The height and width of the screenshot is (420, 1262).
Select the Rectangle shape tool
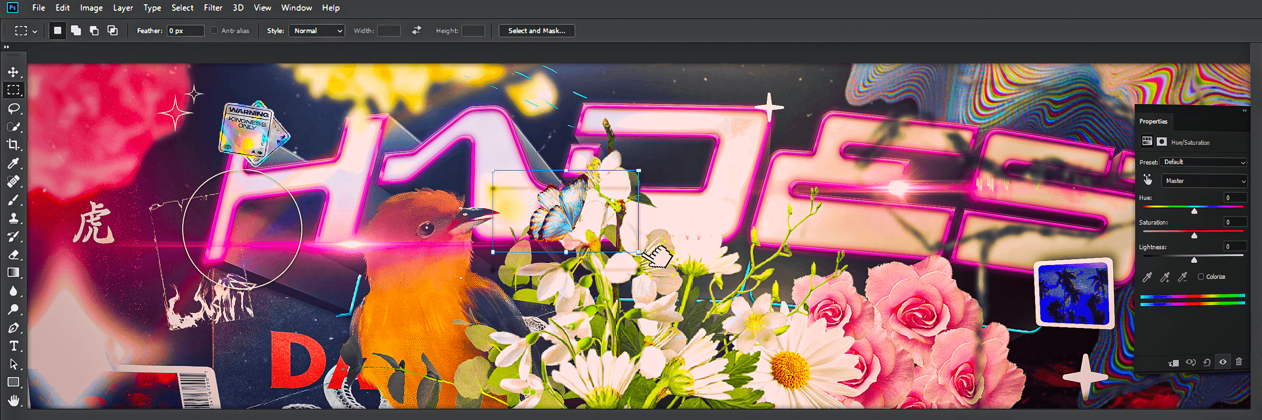coord(13,382)
